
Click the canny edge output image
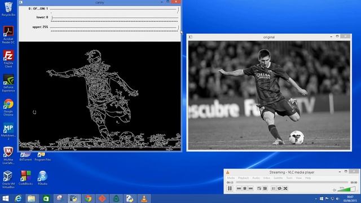tap(100, 96)
